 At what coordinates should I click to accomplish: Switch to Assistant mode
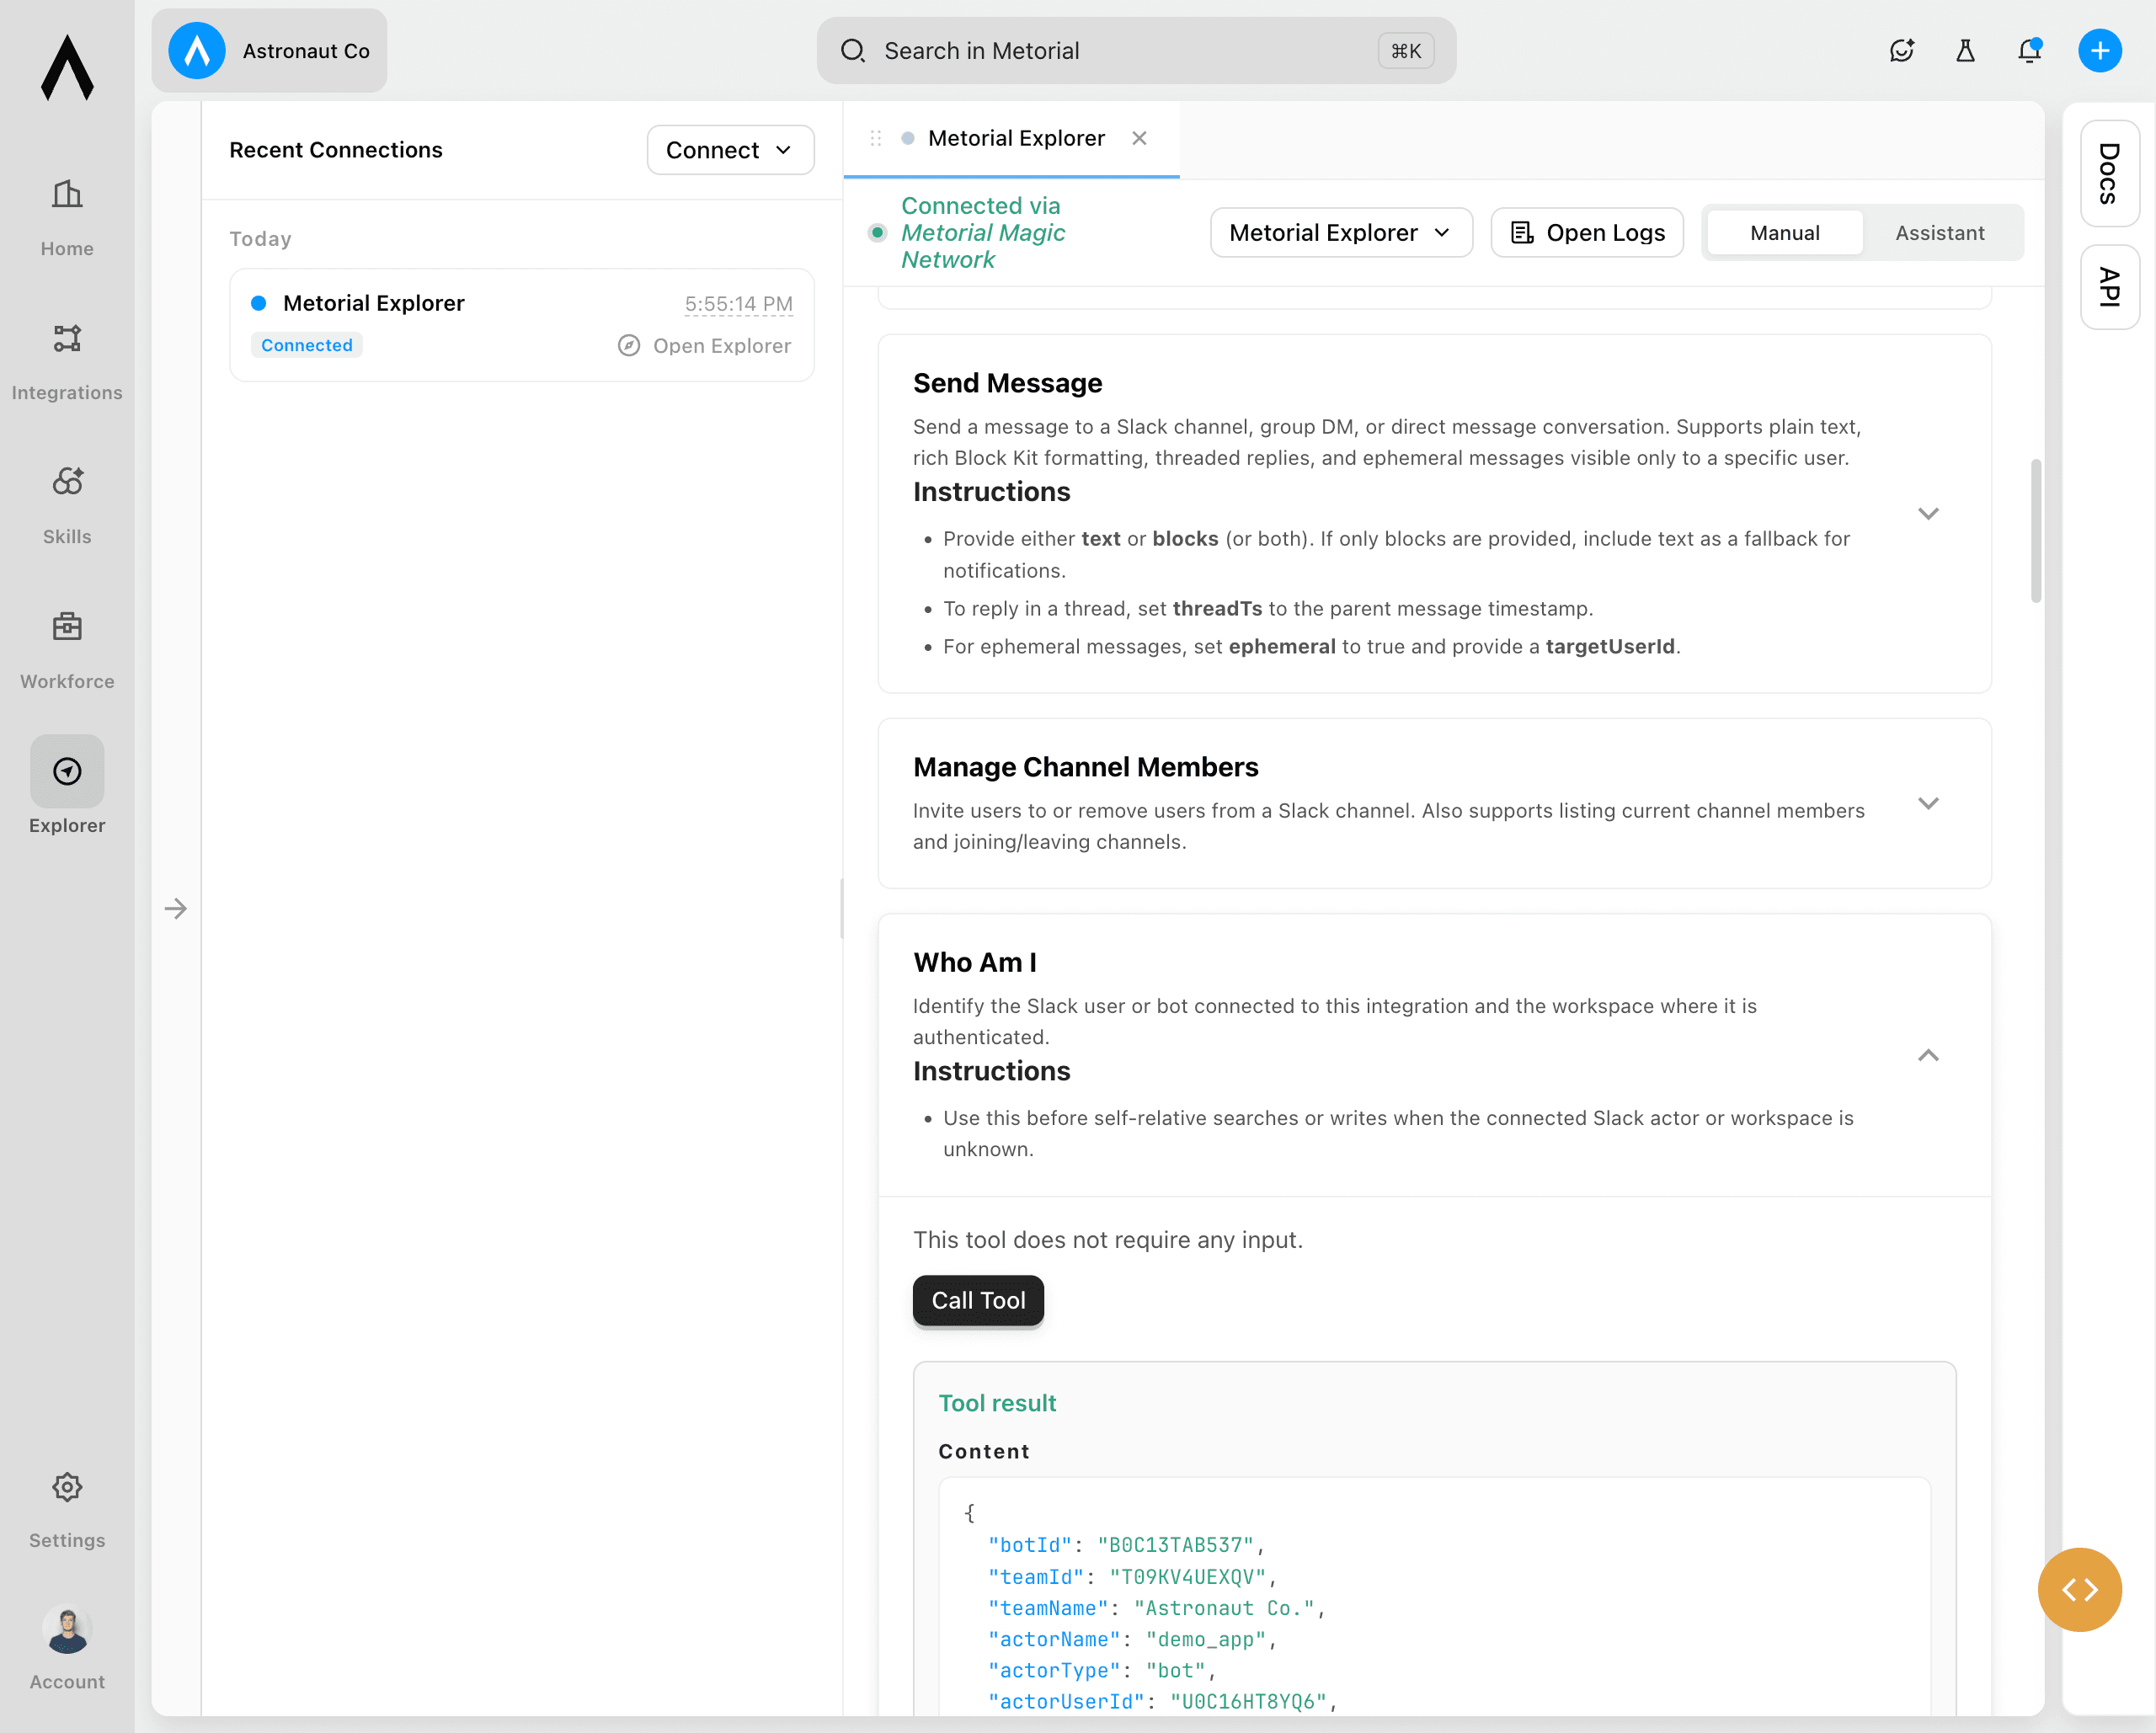(1939, 233)
